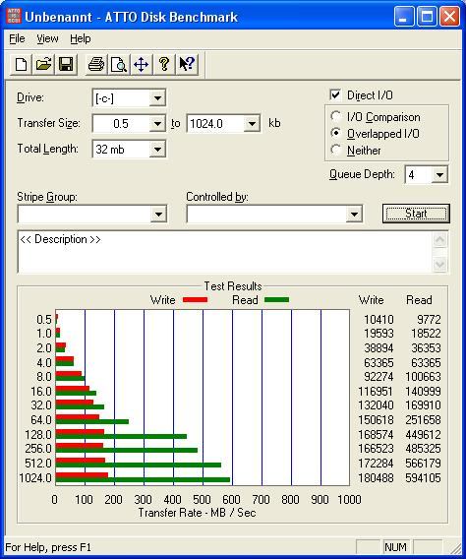Click write value 168574
The image size is (466, 559).
[376, 435]
